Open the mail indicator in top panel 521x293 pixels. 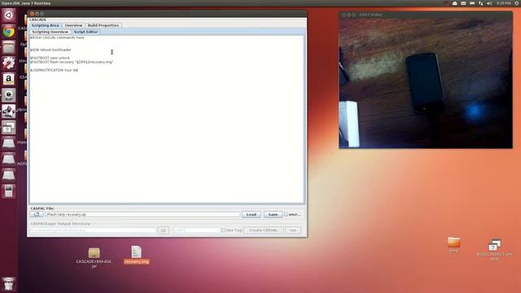(x=463, y=3)
